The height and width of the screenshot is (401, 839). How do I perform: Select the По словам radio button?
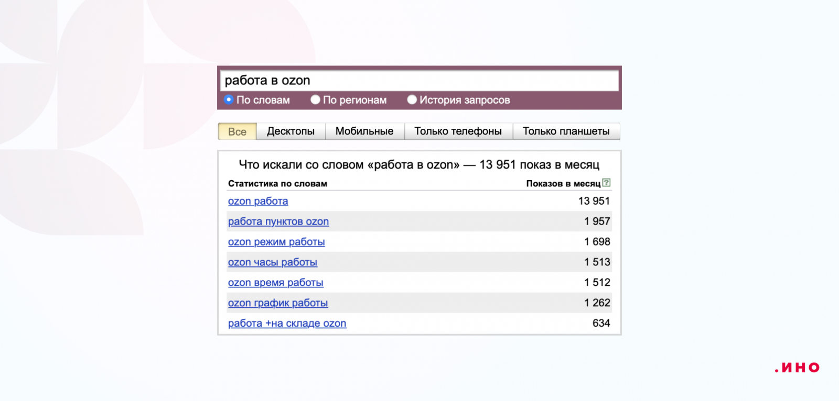pyautogui.click(x=229, y=99)
